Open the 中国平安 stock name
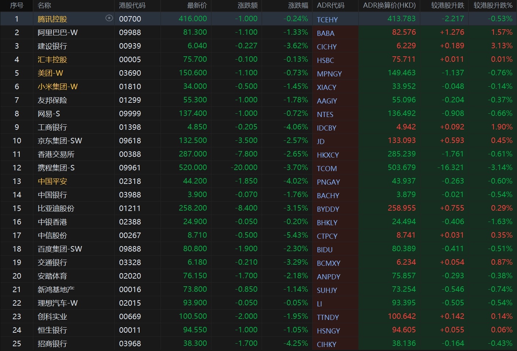 [x=52, y=181]
